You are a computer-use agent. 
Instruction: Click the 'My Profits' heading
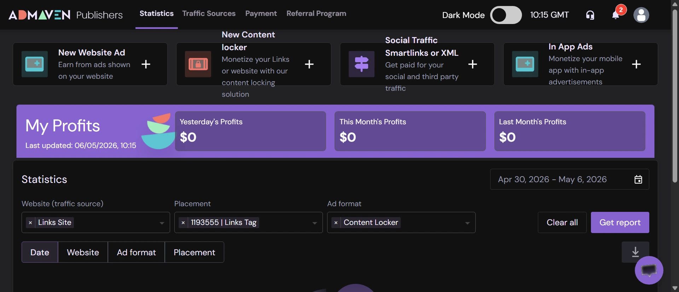(63, 126)
